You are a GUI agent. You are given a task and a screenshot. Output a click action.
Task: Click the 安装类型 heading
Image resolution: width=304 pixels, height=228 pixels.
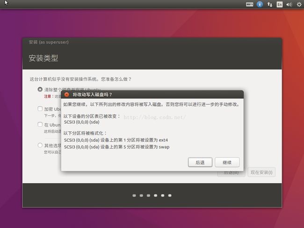click(43, 58)
